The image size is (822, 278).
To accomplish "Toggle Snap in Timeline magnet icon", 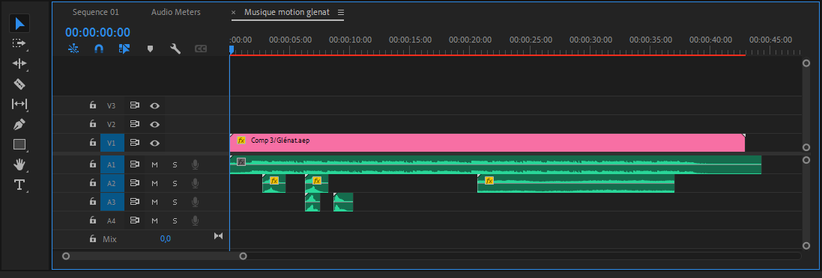I will pos(99,49).
